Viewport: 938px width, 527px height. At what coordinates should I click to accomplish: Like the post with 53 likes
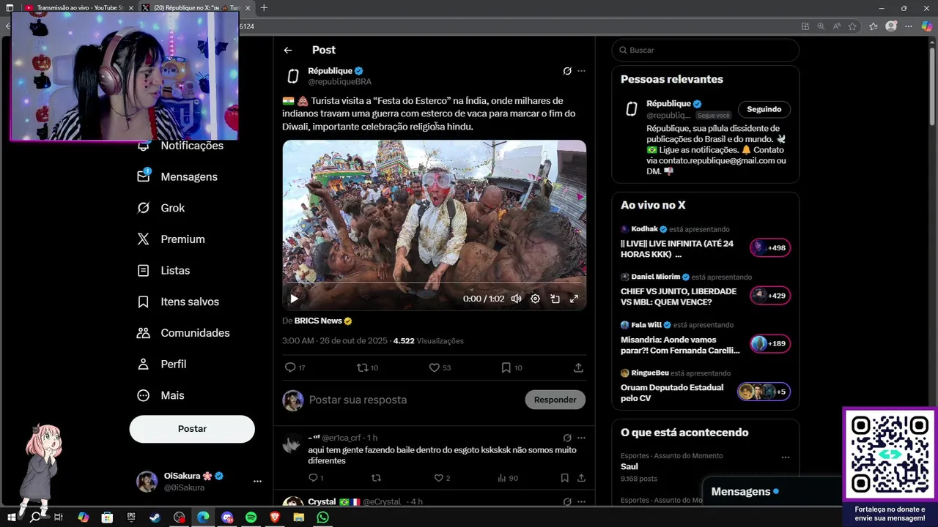point(434,367)
